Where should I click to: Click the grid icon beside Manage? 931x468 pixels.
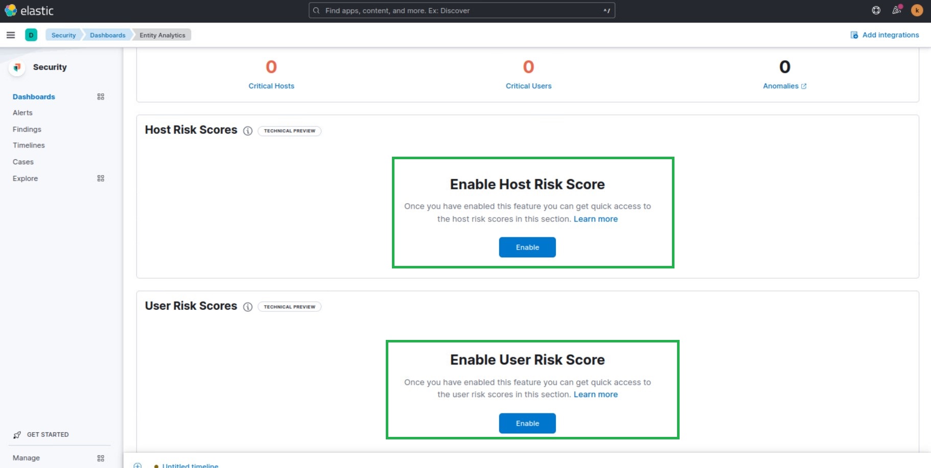click(101, 458)
